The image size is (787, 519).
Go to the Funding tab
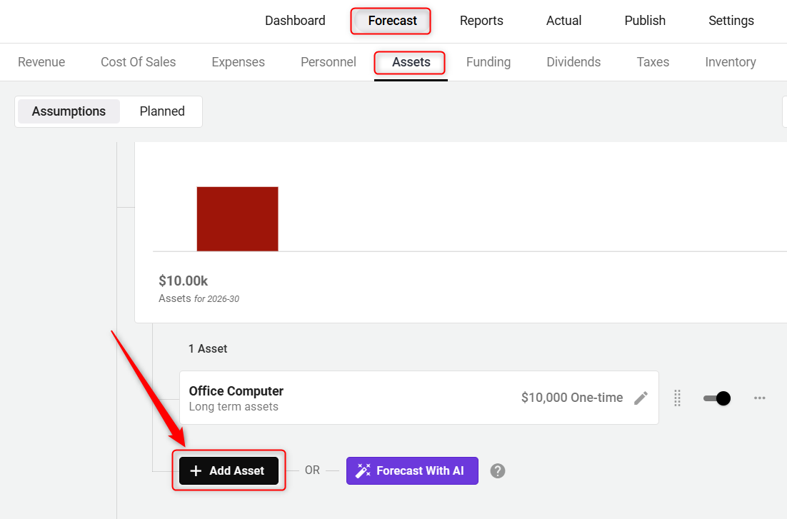488,61
